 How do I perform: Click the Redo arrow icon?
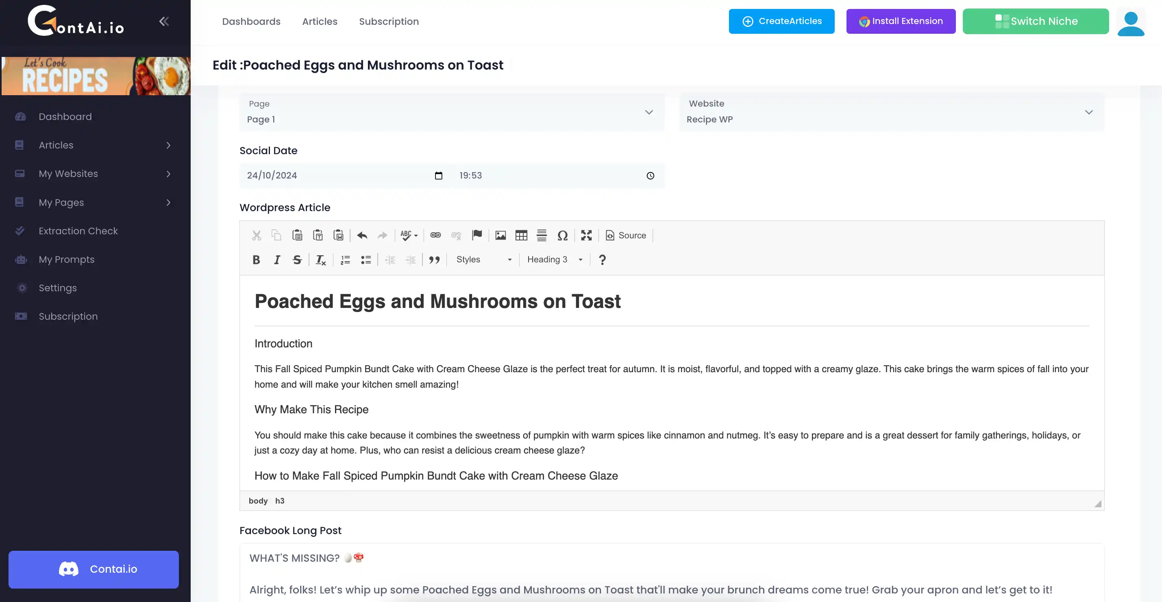(382, 235)
